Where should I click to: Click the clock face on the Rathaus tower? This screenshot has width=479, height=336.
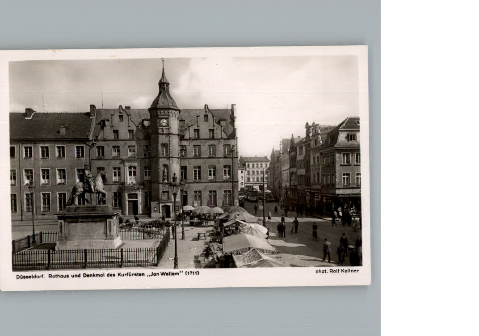point(163,122)
